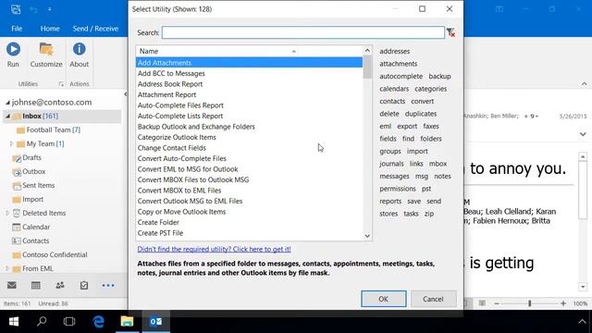
Task: Select 'Backup Outlook and Exchange Folders'
Action: (249, 127)
